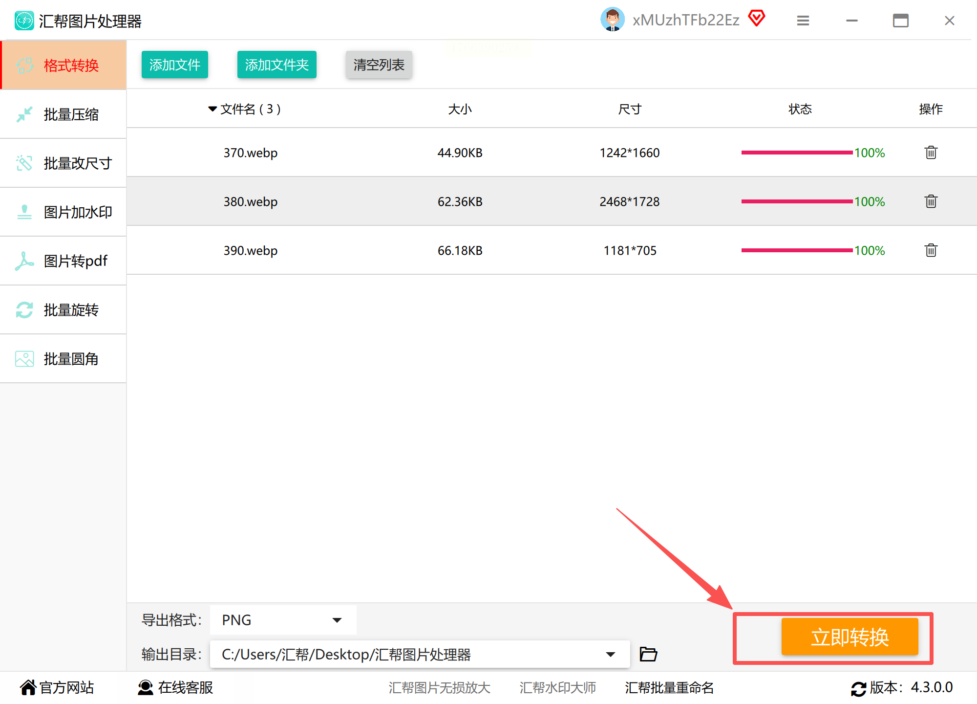Remove 390.webp using its trash icon

pyautogui.click(x=931, y=250)
